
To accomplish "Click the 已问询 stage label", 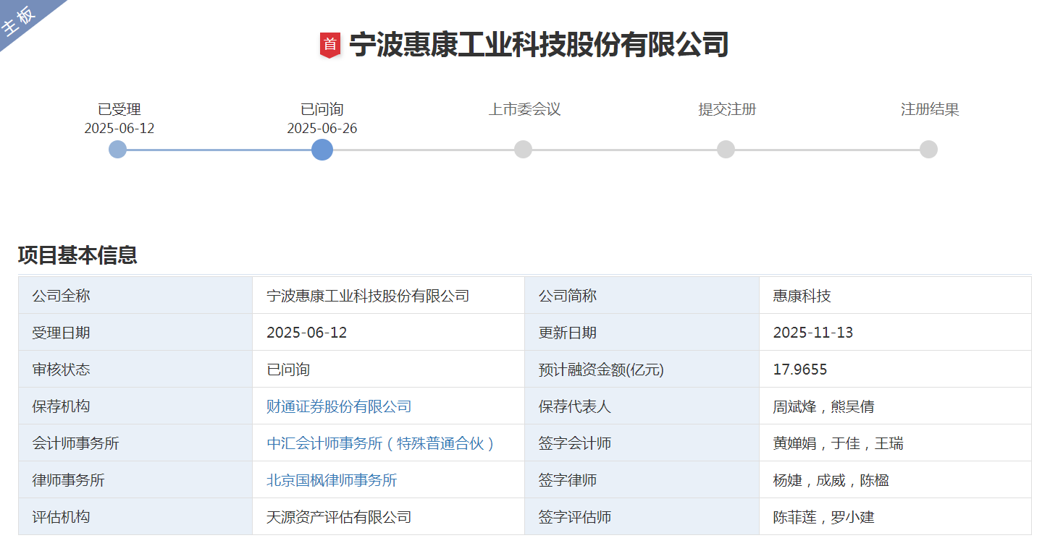I will [x=322, y=110].
